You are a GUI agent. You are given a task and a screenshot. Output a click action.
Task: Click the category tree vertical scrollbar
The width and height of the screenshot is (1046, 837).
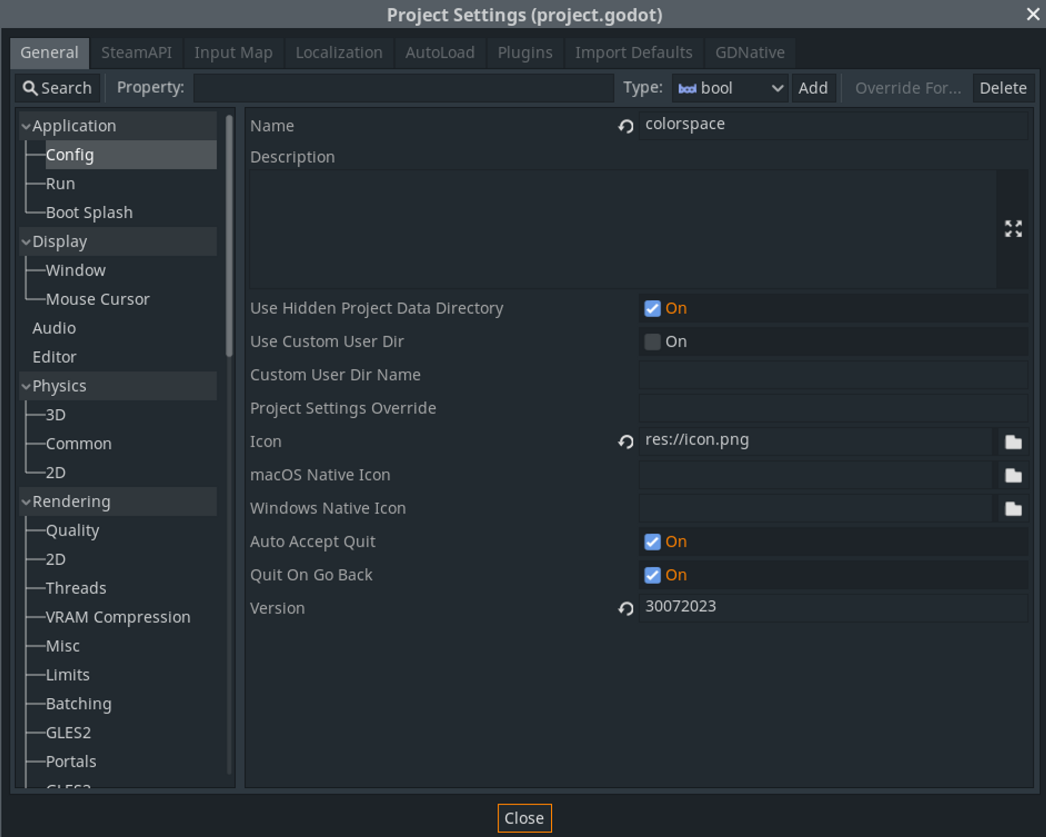pos(229,236)
